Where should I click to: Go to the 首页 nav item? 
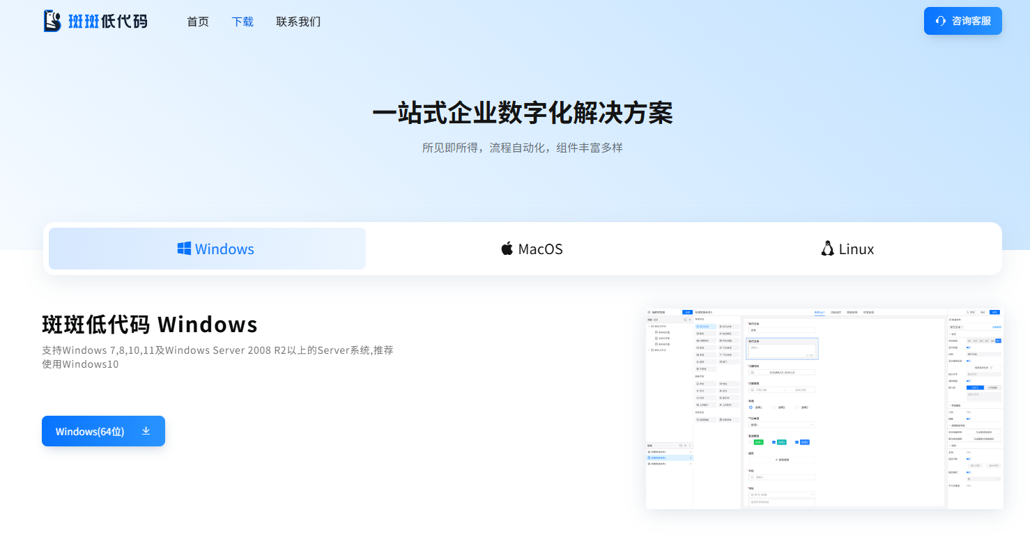pos(198,22)
